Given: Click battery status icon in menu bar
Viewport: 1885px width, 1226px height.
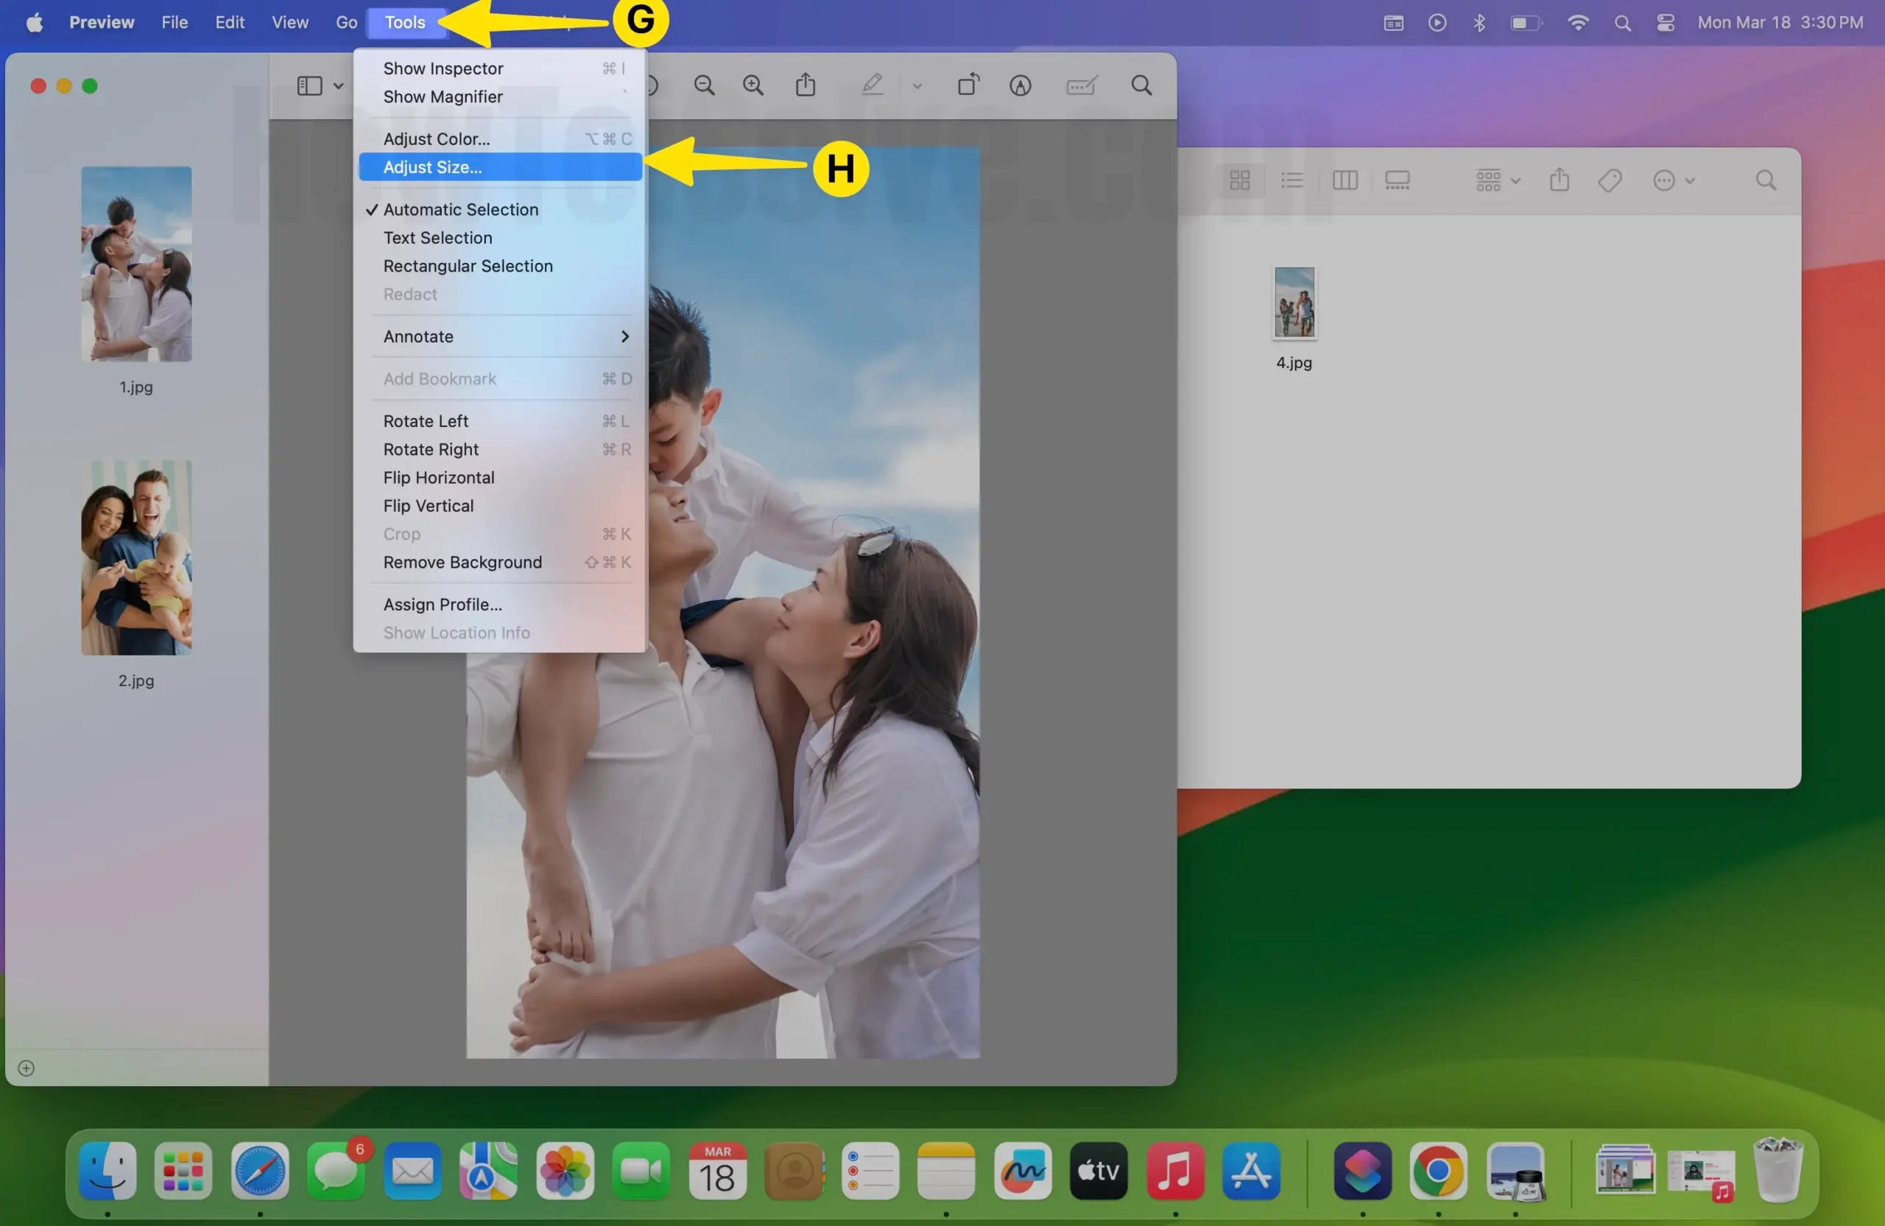Looking at the screenshot, I should 1526,22.
